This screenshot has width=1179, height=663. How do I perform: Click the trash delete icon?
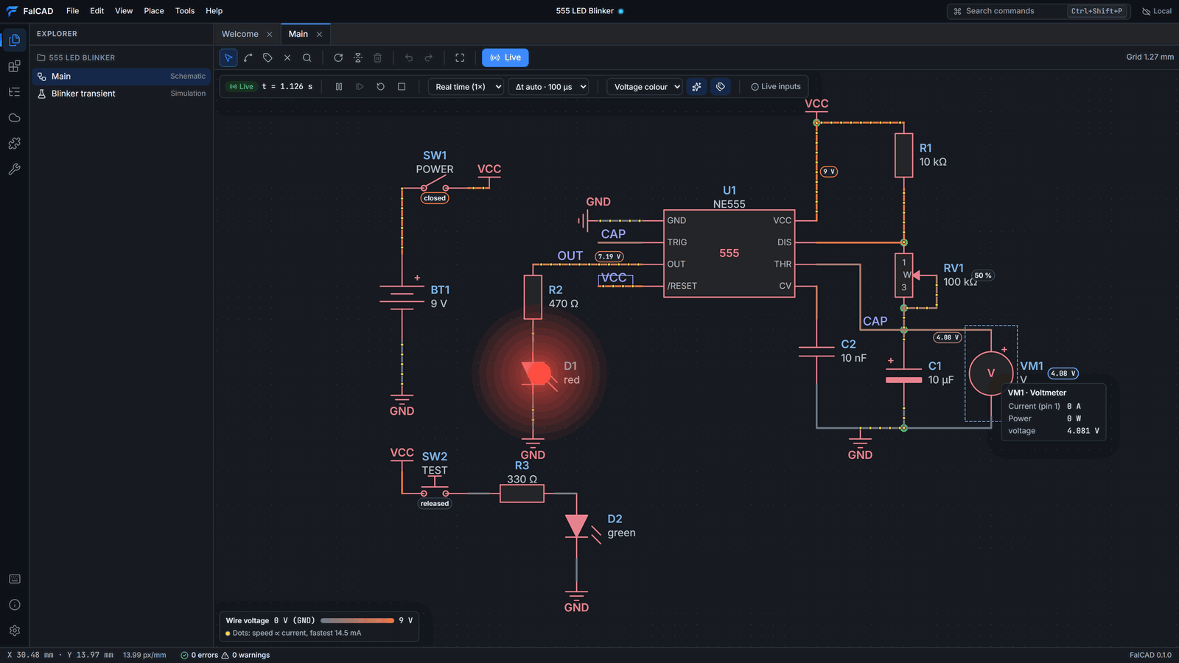click(377, 57)
